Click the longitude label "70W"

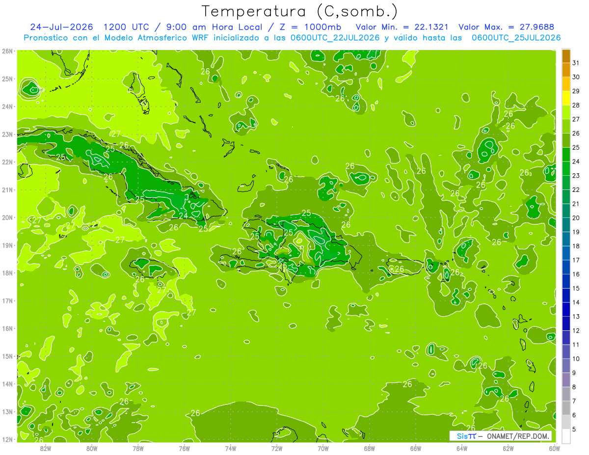(x=323, y=448)
